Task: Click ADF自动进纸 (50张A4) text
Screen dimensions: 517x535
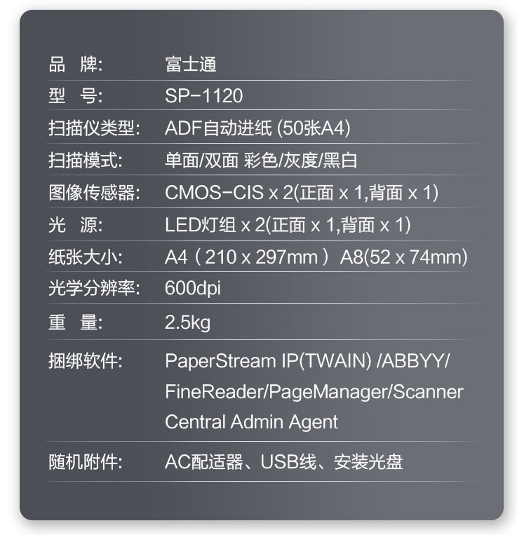Action: click(x=257, y=128)
